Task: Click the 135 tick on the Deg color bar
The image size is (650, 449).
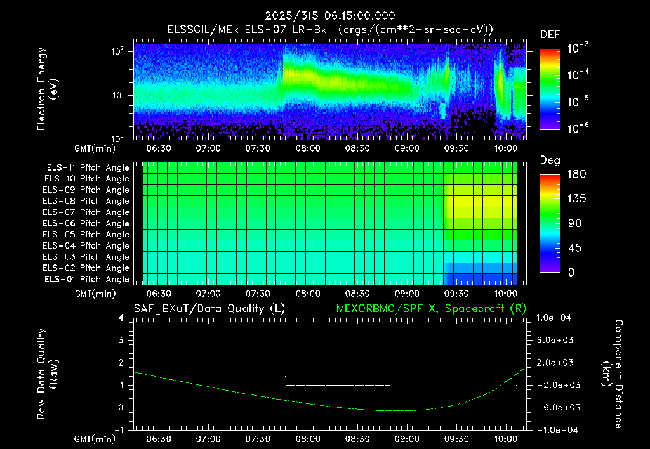Action: click(576, 199)
